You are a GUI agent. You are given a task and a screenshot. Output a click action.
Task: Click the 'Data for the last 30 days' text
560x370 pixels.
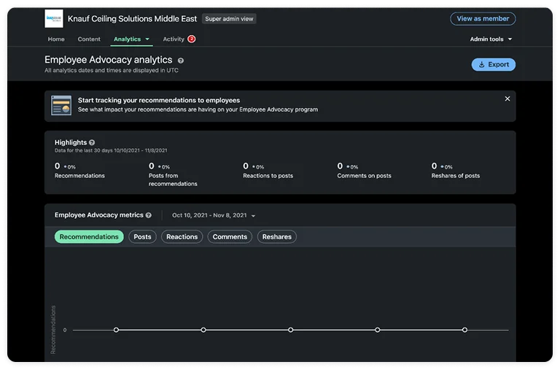111,150
